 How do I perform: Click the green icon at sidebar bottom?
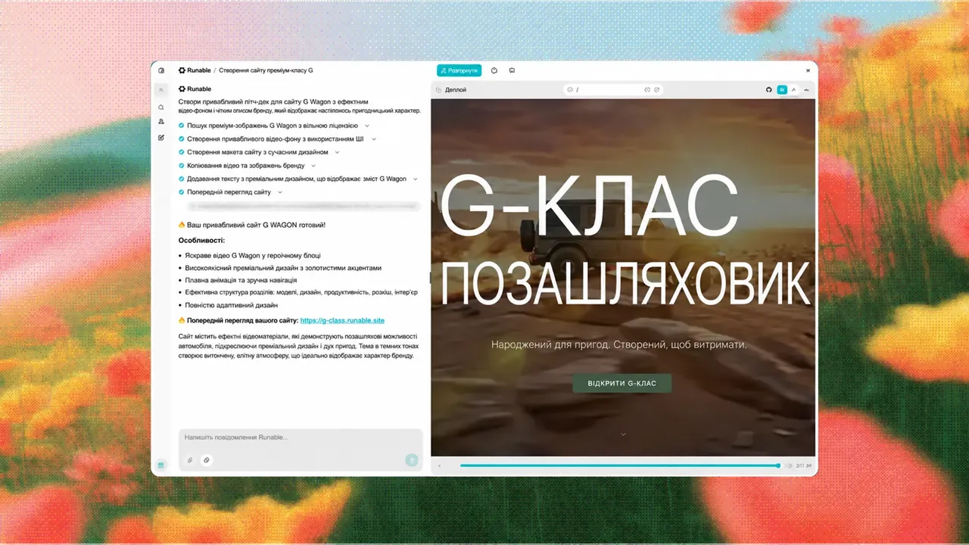point(160,465)
